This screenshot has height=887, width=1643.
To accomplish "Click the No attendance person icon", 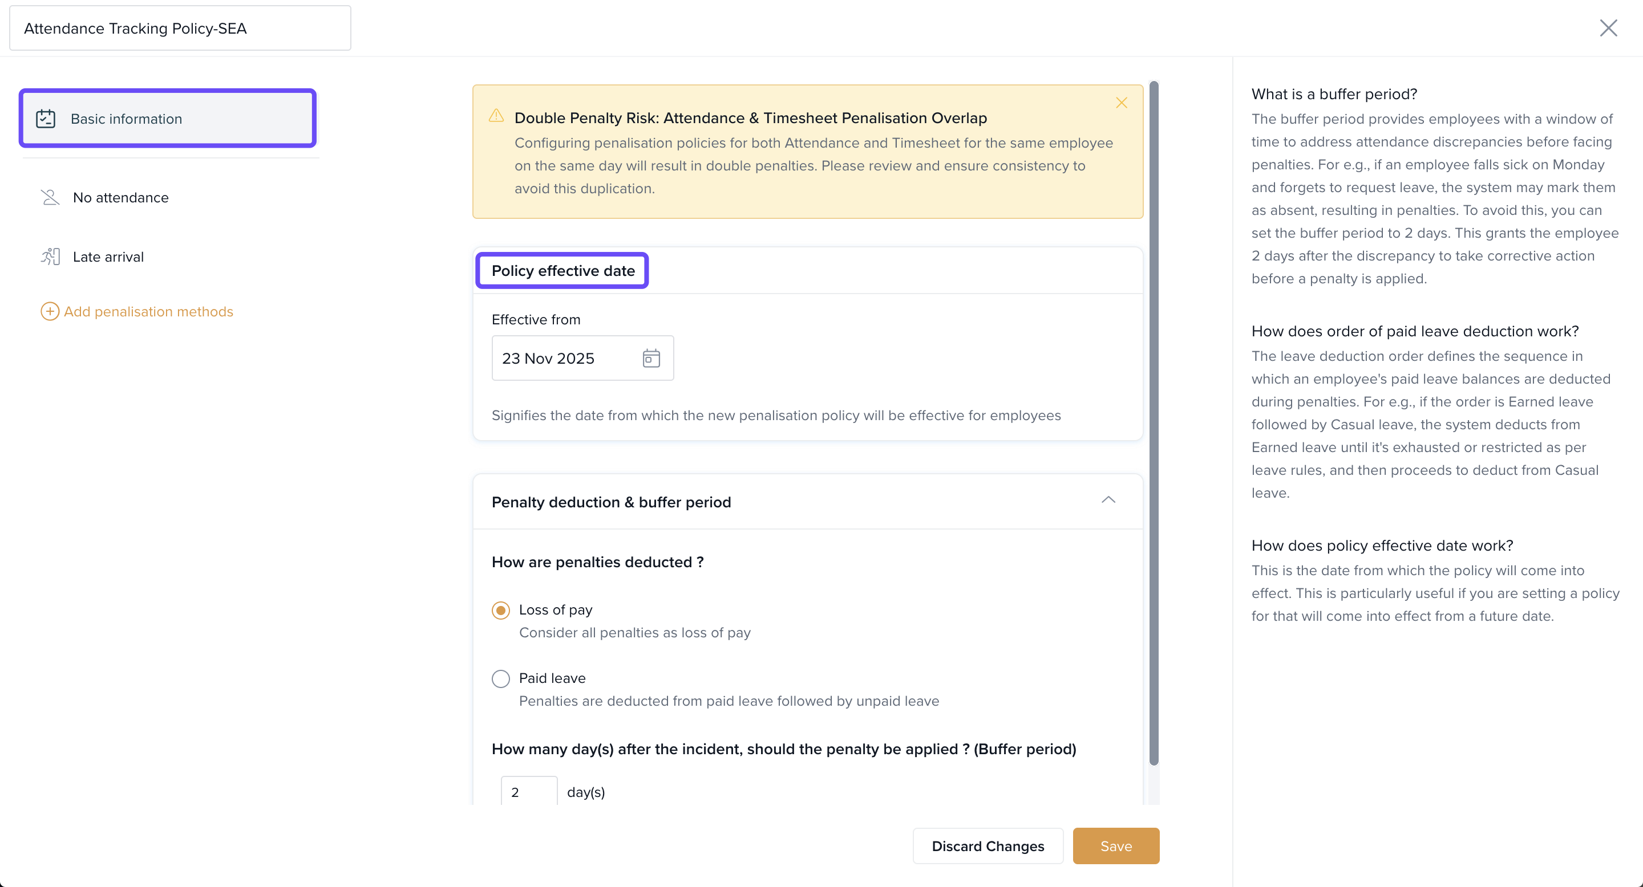I will click(x=50, y=198).
